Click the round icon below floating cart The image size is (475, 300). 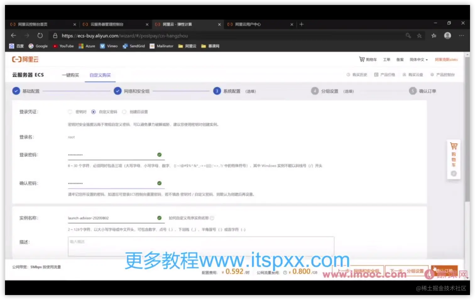pos(454,173)
